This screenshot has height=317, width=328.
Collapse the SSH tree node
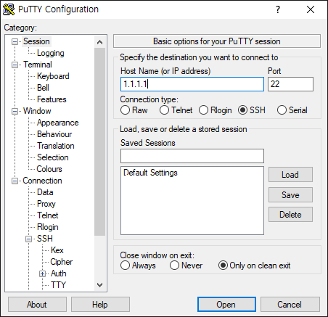[29, 239]
